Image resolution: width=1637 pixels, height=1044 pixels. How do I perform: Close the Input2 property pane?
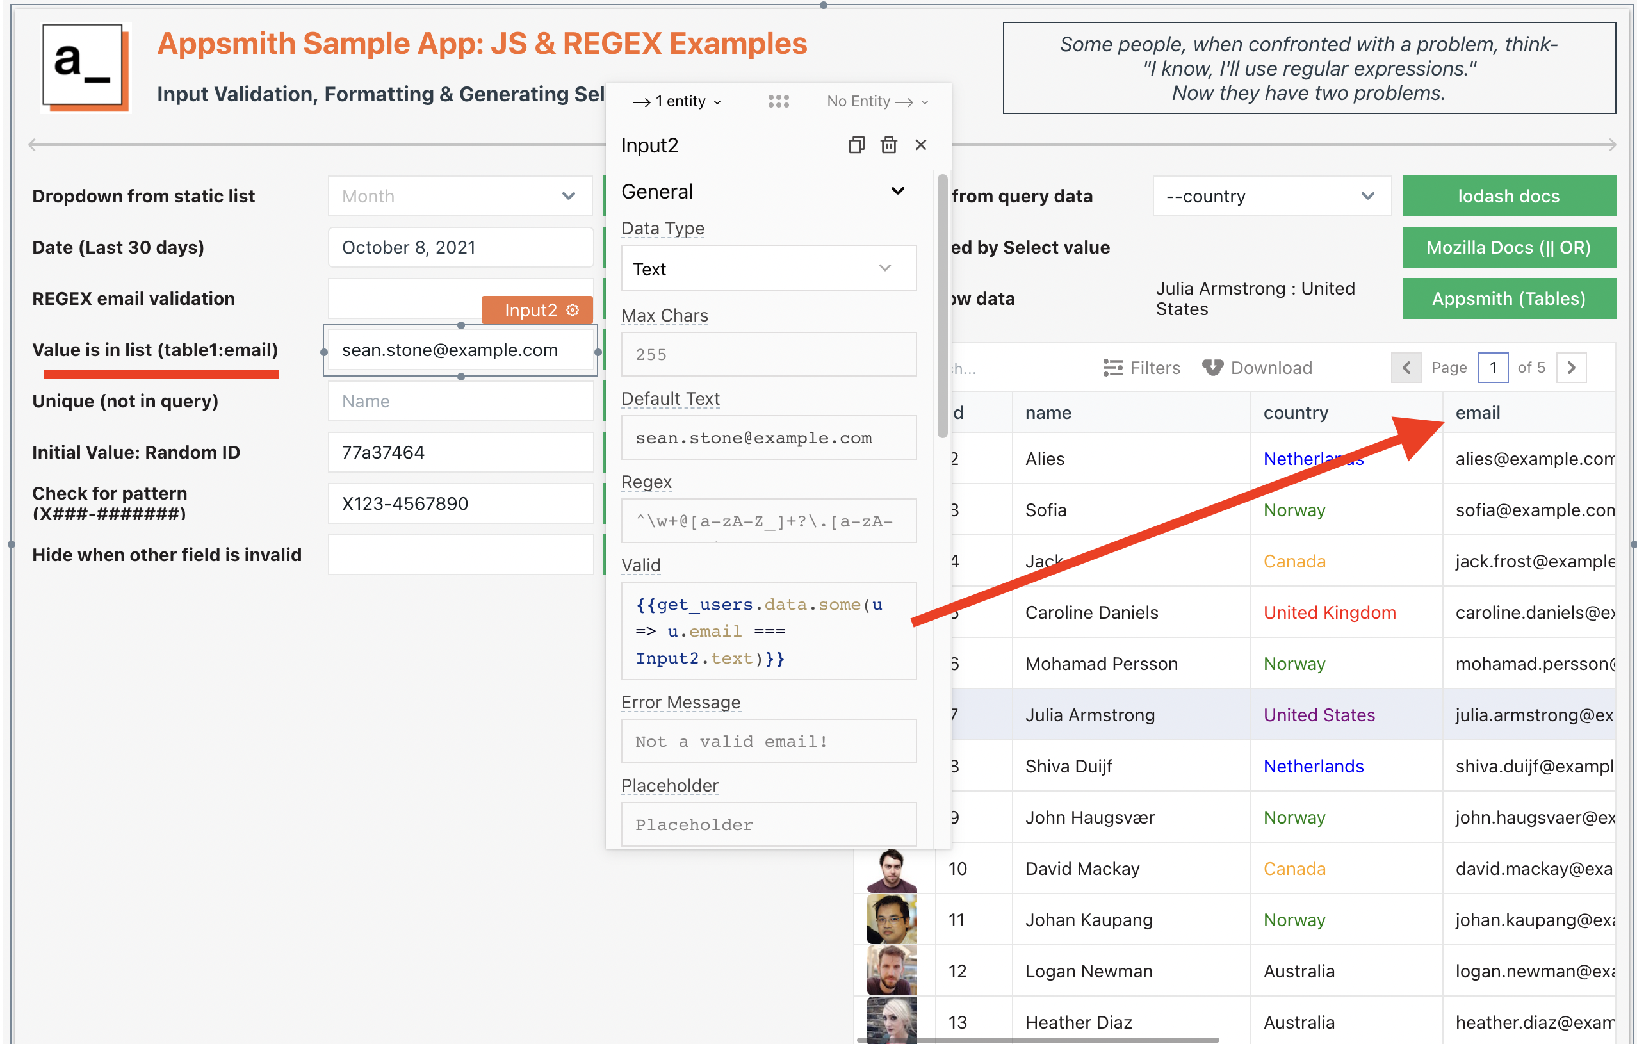pos(920,145)
